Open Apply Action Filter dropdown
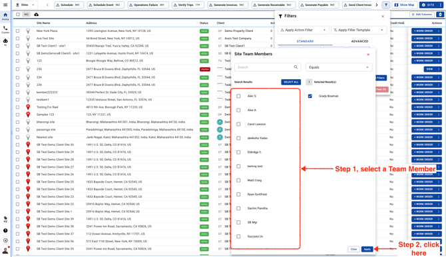 coord(303,30)
